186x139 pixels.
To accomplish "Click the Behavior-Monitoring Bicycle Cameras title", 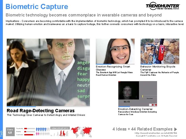I will point(158,68).
